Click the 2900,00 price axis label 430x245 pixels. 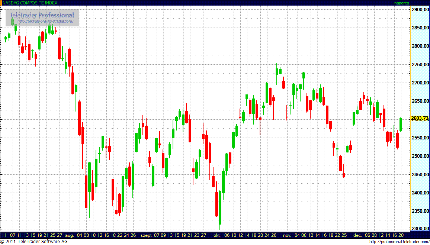pyautogui.click(x=420, y=9)
